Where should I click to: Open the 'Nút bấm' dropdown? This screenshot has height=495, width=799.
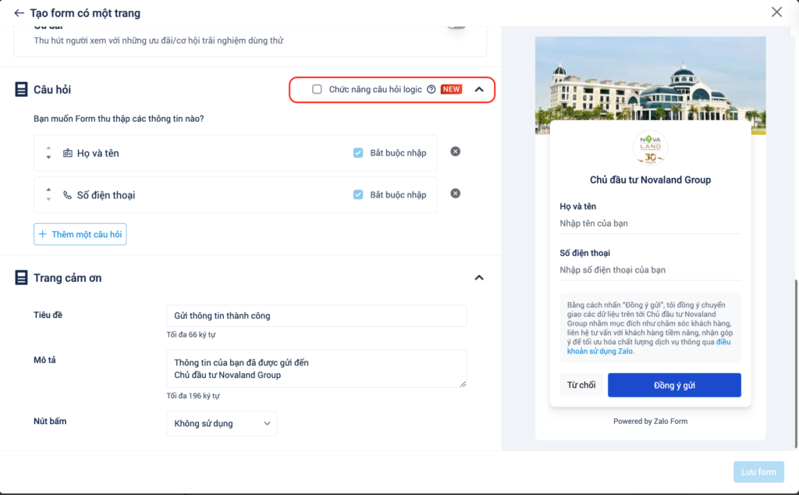click(222, 423)
